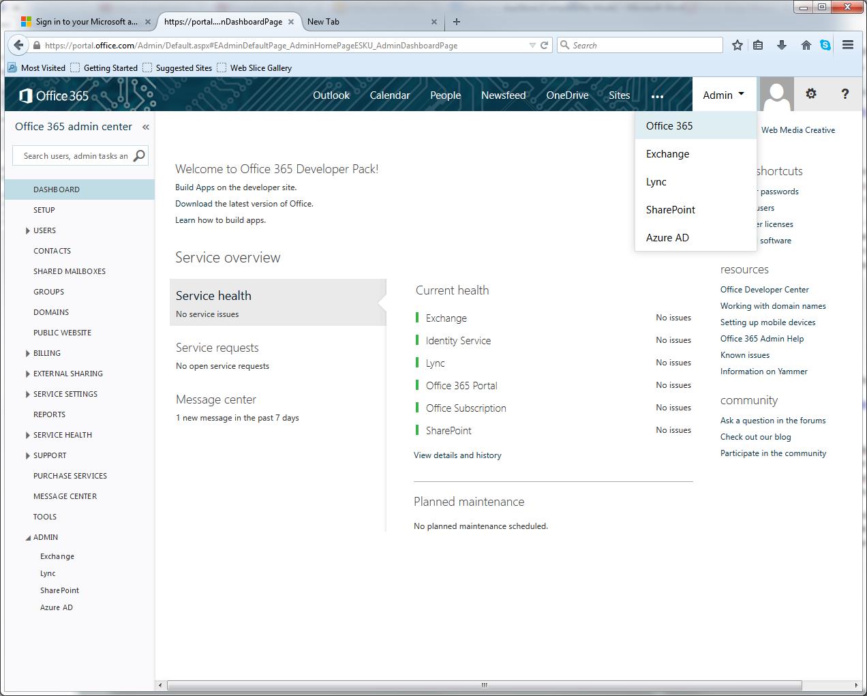Open People from the top navigation

pos(446,95)
